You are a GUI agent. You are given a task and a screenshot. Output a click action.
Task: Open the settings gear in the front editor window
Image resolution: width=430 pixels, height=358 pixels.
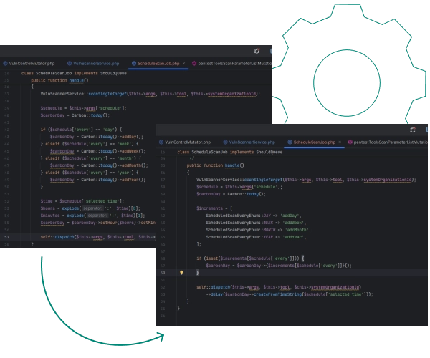(x=412, y=130)
